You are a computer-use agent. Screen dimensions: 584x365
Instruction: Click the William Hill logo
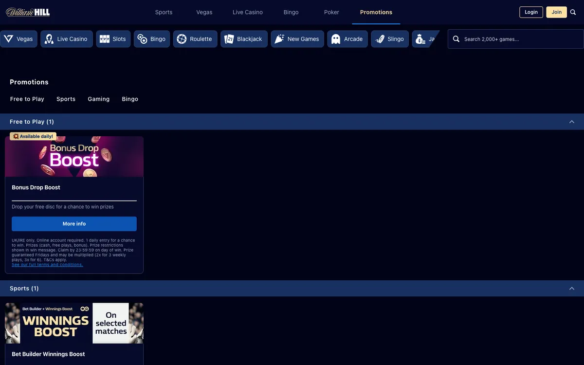click(28, 12)
